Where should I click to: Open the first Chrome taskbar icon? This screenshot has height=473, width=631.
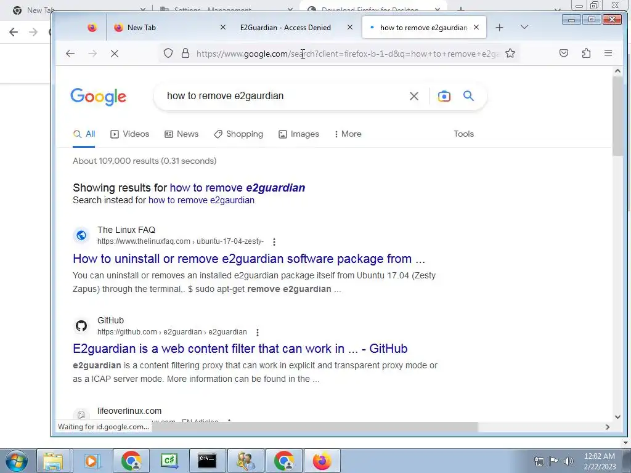point(131,461)
